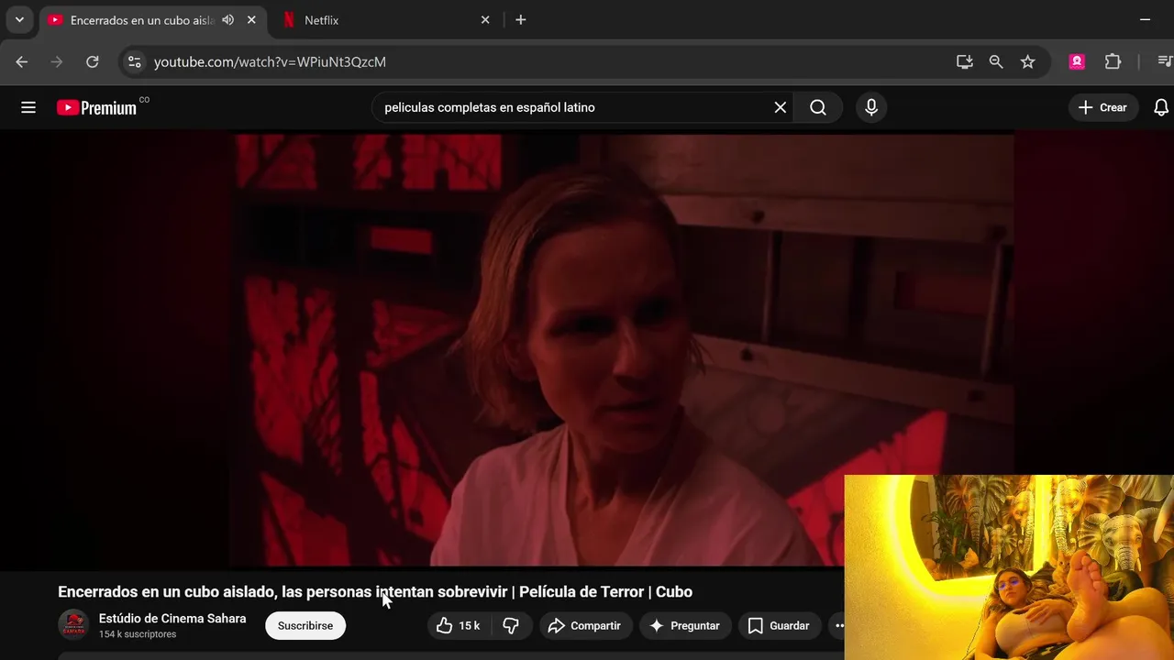Close the Netflix tab
The image size is (1174, 660).
[485, 20]
